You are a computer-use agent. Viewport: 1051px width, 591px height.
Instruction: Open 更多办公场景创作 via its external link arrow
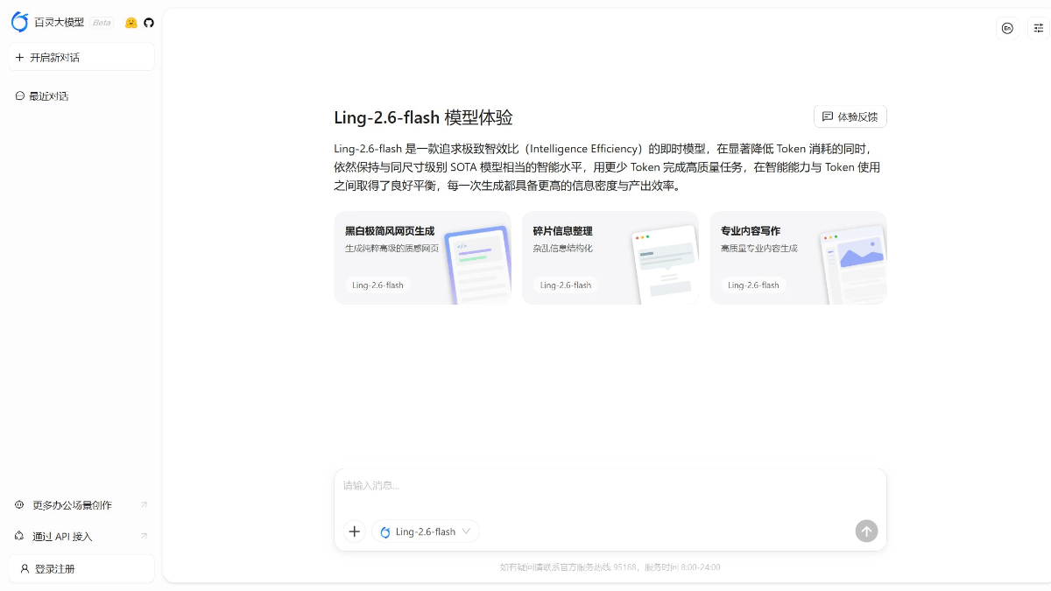click(145, 504)
